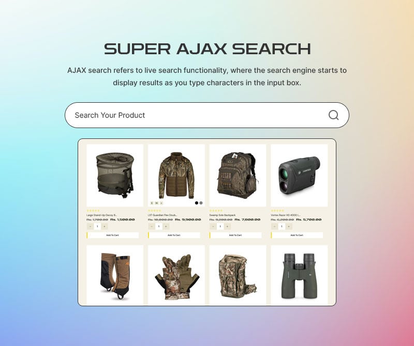
Task: Open the brown leg gaiters image
Action: tap(115, 275)
